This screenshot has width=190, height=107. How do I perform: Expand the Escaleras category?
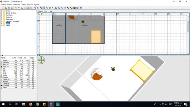[x=1, y=17]
